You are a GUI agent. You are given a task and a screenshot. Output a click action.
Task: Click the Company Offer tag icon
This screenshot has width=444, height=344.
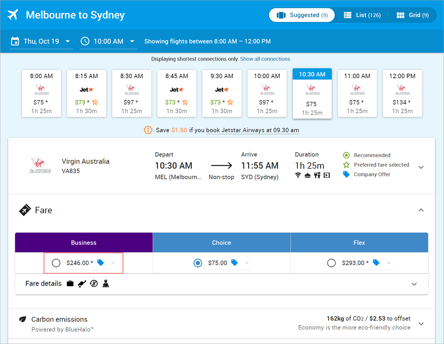coord(346,174)
